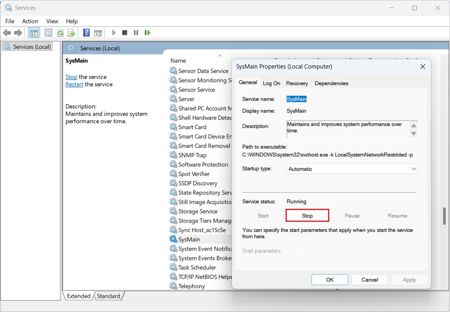Click the Pause Service toolbar icon

click(x=136, y=33)
